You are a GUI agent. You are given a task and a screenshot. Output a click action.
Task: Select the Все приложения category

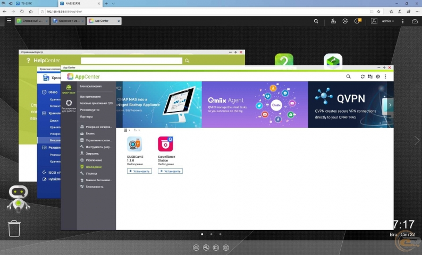click(90, 97)
